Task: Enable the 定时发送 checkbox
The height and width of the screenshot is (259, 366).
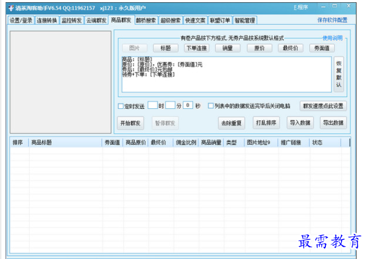Action: [121, 106]
